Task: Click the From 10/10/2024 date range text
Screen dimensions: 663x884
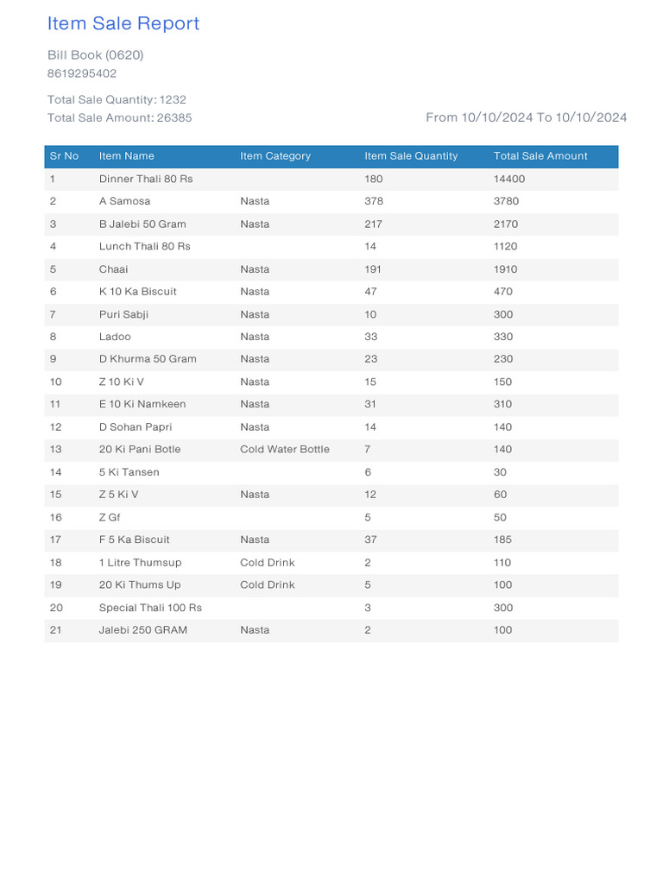Action: tap(526, 117)
